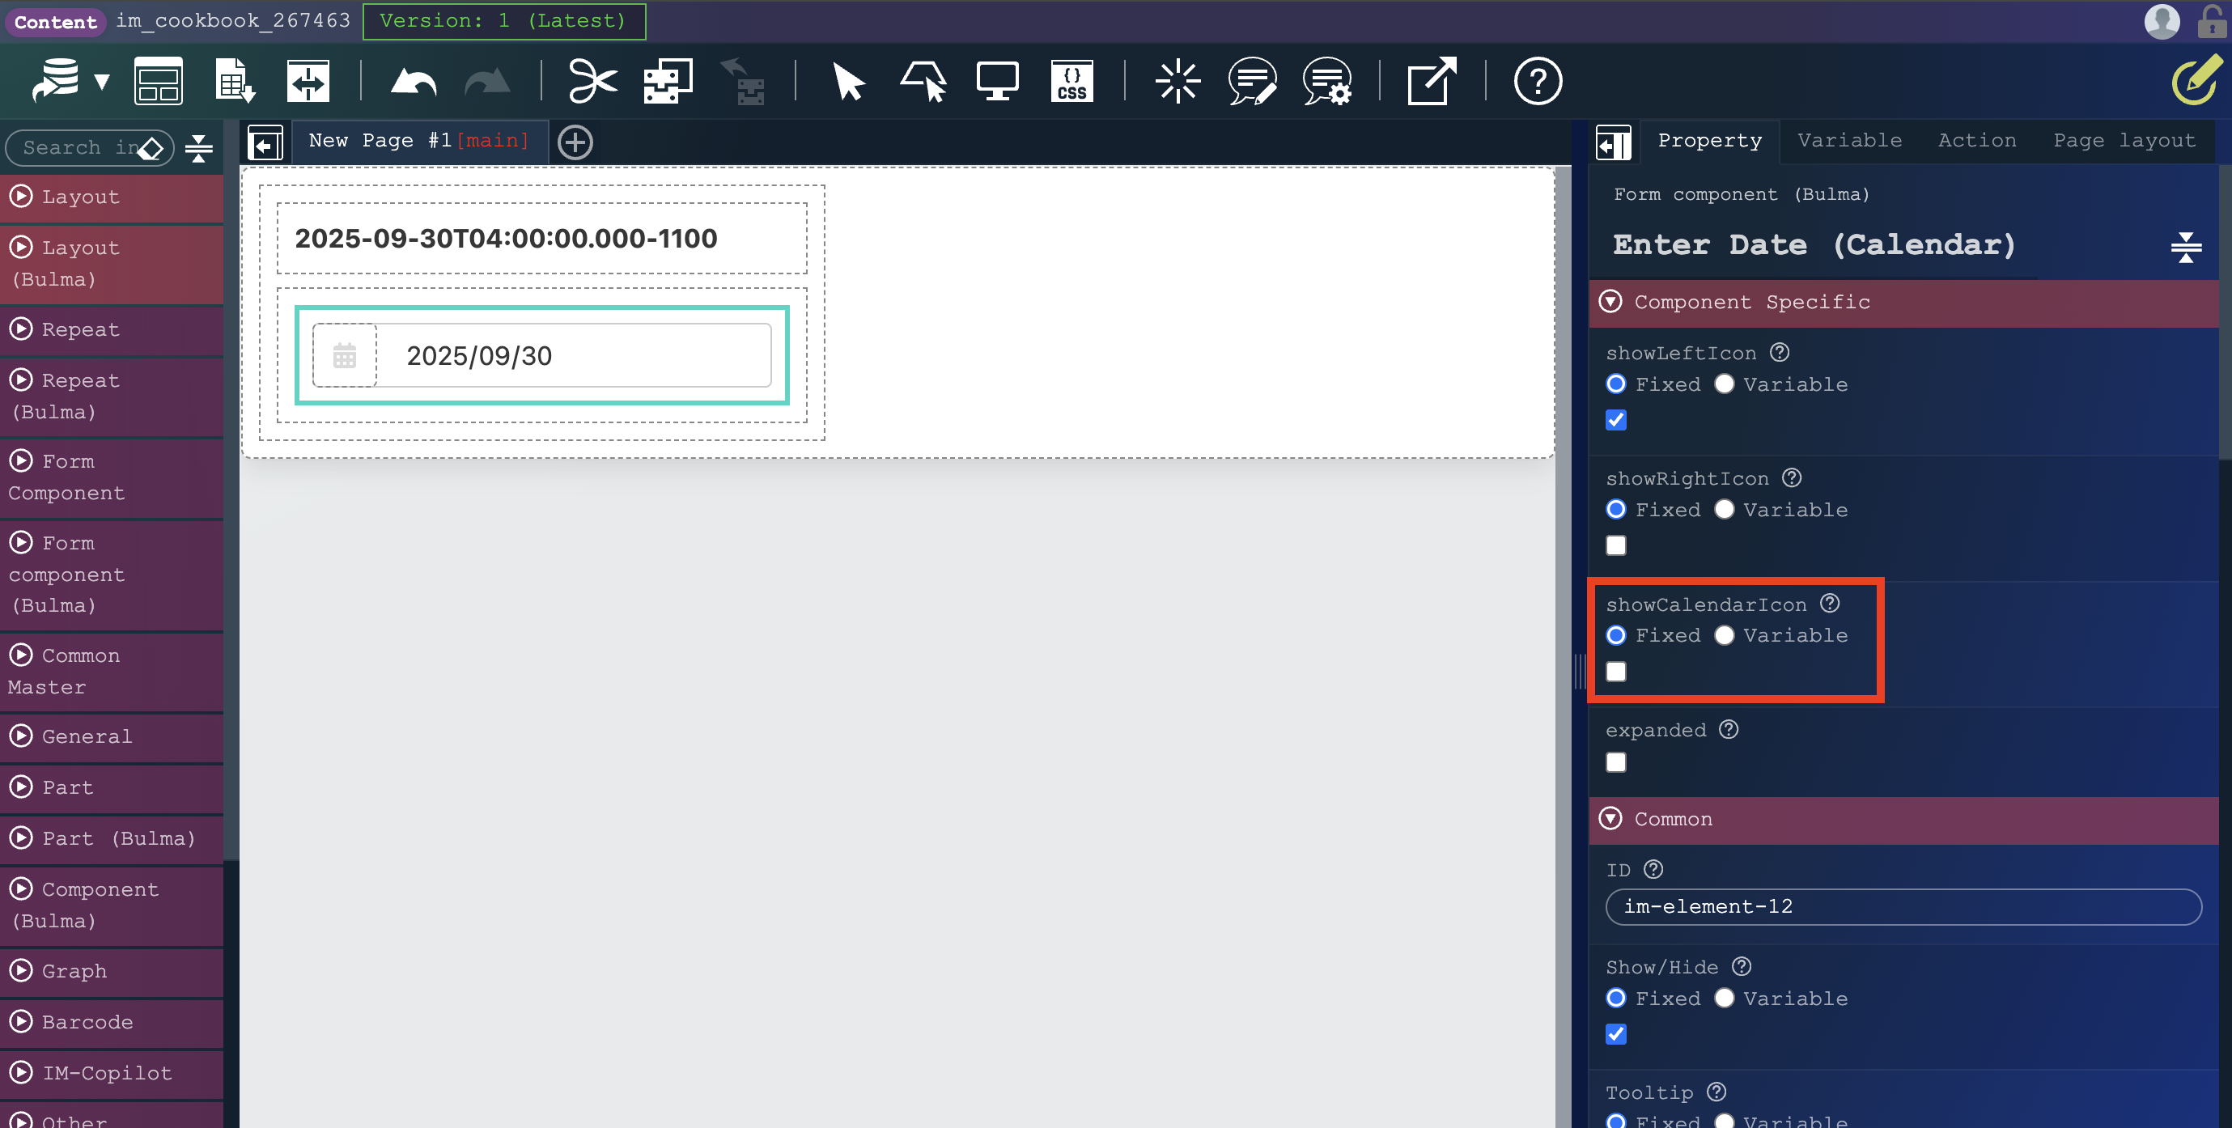This screenshot has width=2232, height=1128.
Task: Open the CSS editor icon
Action: 1071,83
